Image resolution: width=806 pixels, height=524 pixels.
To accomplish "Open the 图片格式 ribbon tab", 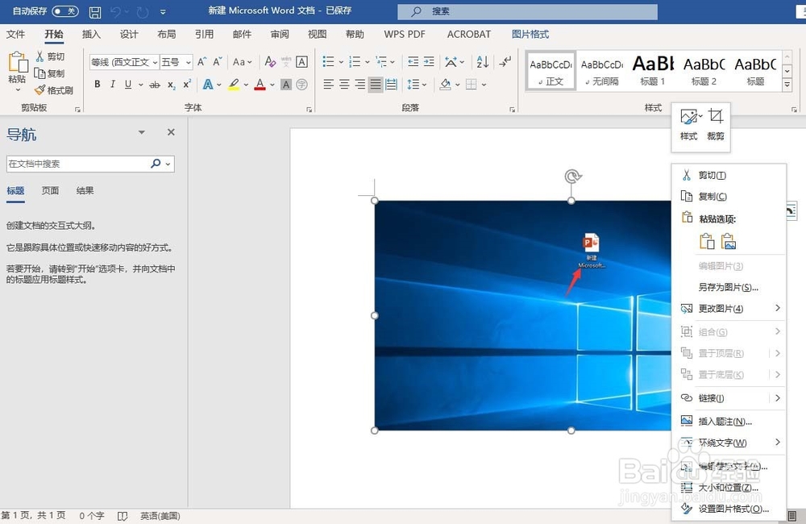I will coord(530,34).
